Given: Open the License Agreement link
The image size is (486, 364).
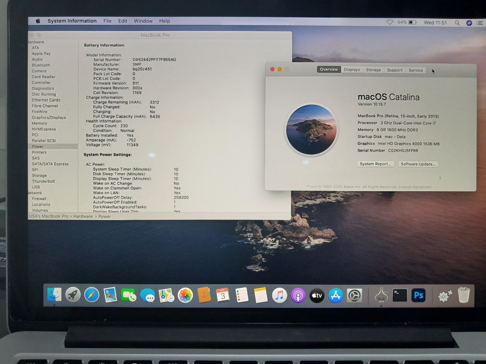Looking at the screenshot, I should coord(415,187).
